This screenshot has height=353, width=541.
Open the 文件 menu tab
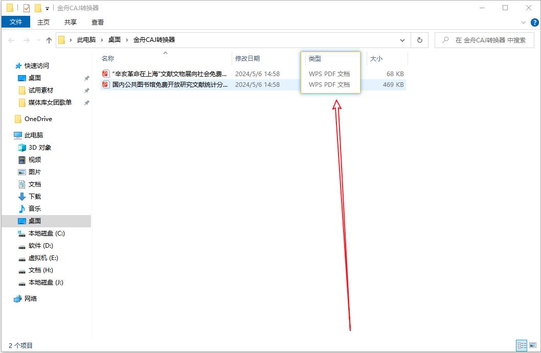pyautogui.click(x=16, y=22)
